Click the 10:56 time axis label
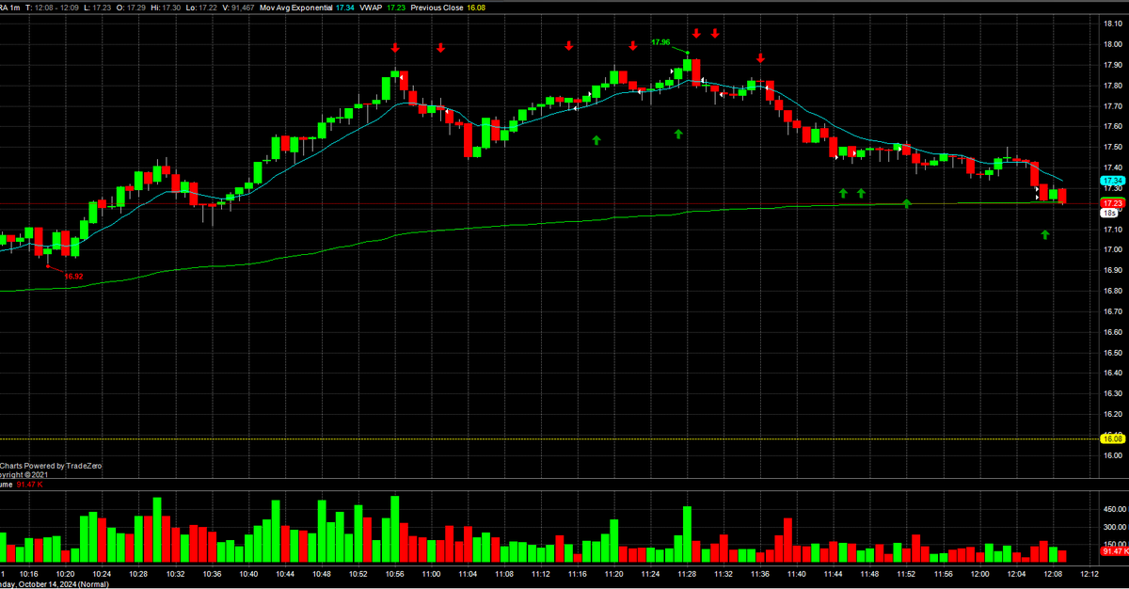This screenshot has width=1129, height=589. 395,574
